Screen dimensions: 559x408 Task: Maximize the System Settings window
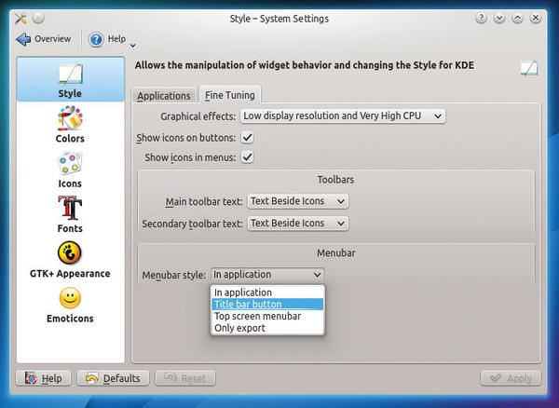pyautogui.click(x=517, y=18)
